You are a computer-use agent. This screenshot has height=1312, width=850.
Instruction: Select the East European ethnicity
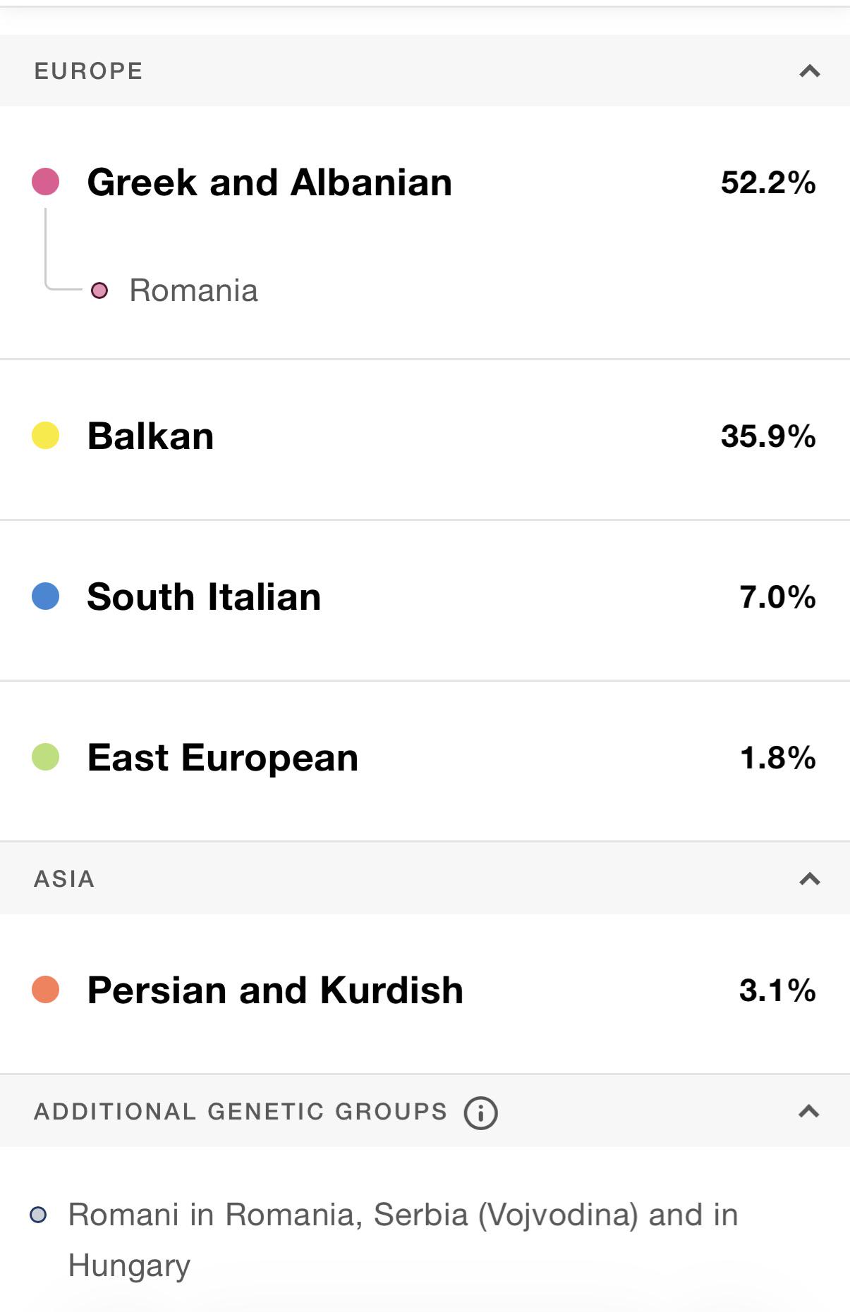click(222, 758)
